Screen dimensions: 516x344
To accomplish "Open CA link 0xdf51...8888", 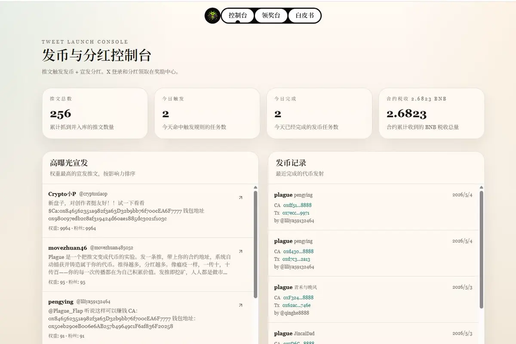I will click(x=297, y=205).
